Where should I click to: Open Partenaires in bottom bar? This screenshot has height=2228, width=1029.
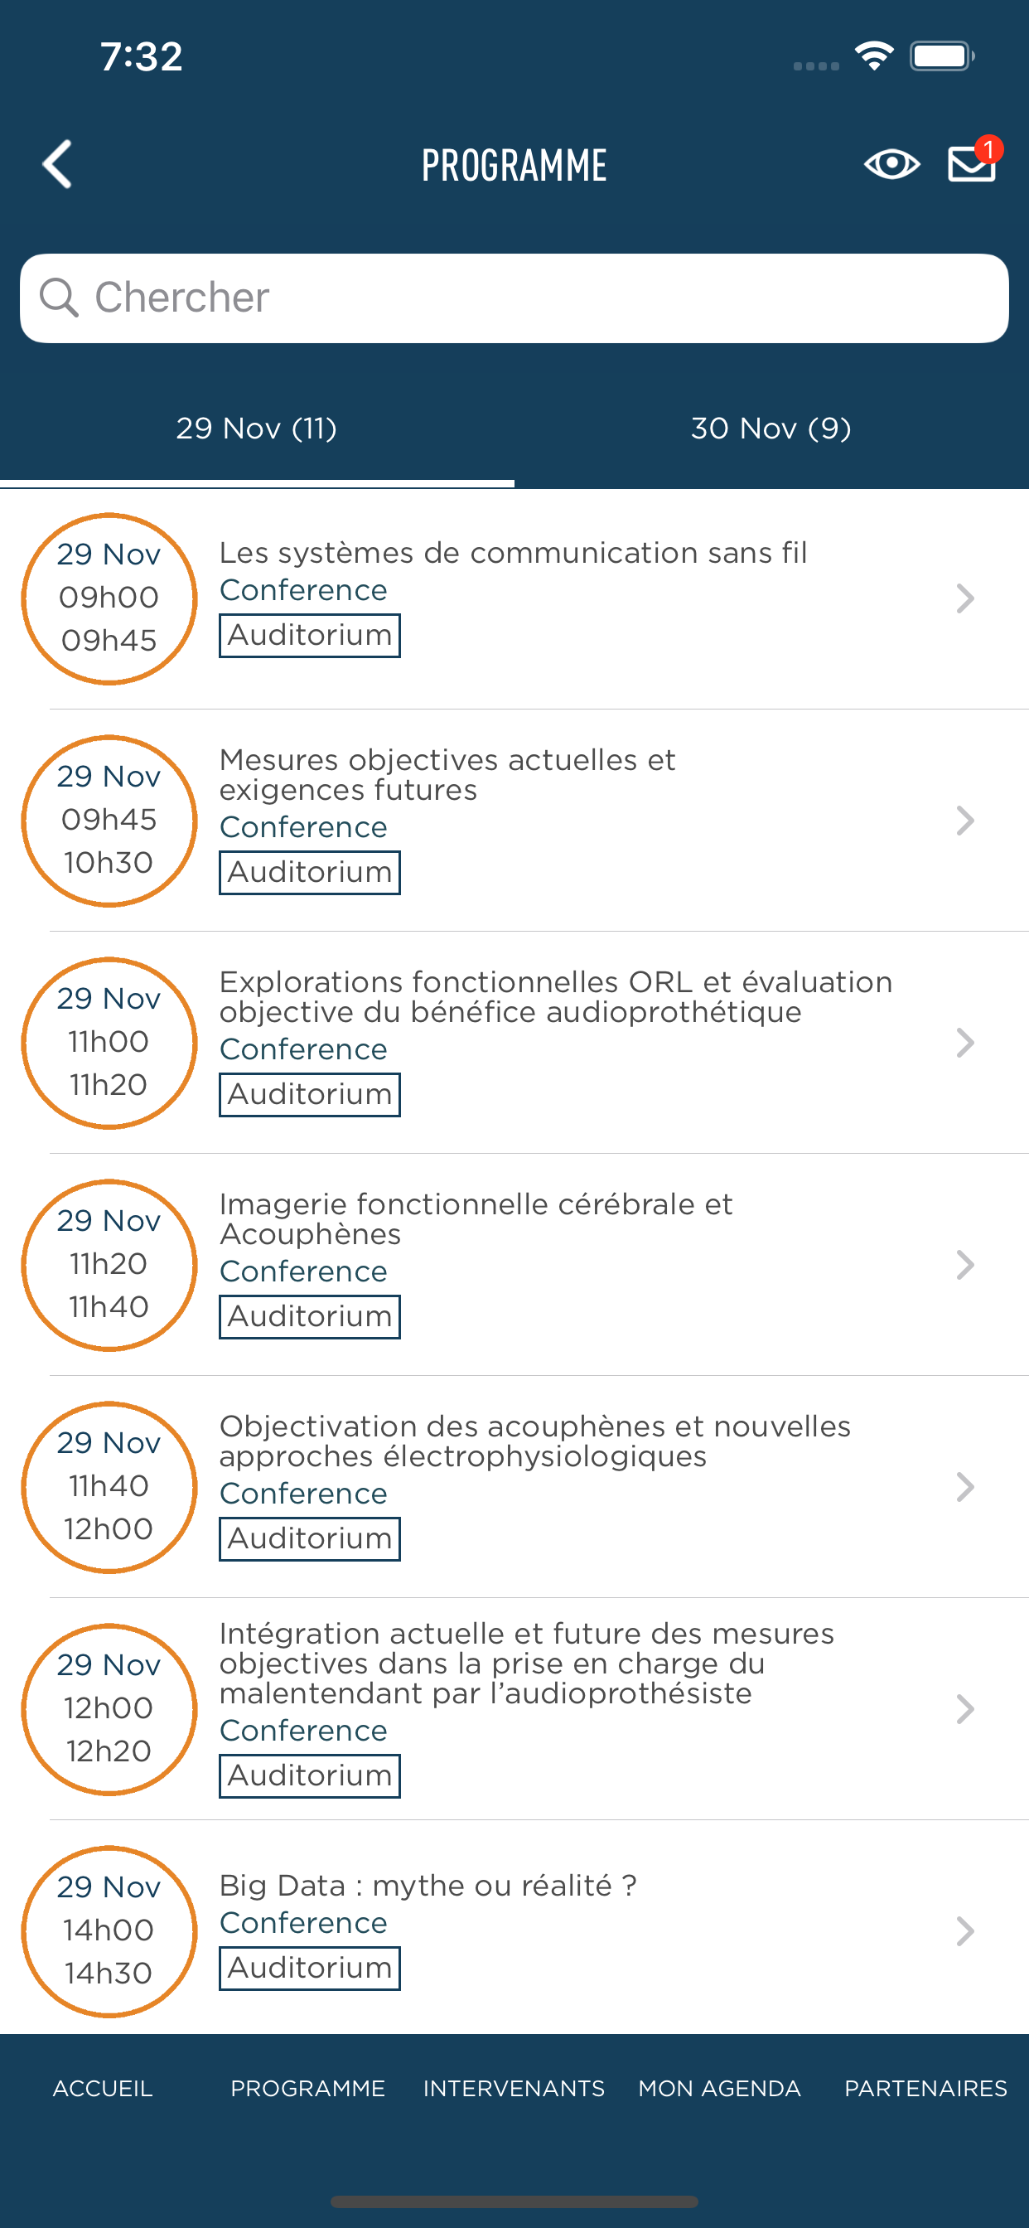tap(925, 2089)
